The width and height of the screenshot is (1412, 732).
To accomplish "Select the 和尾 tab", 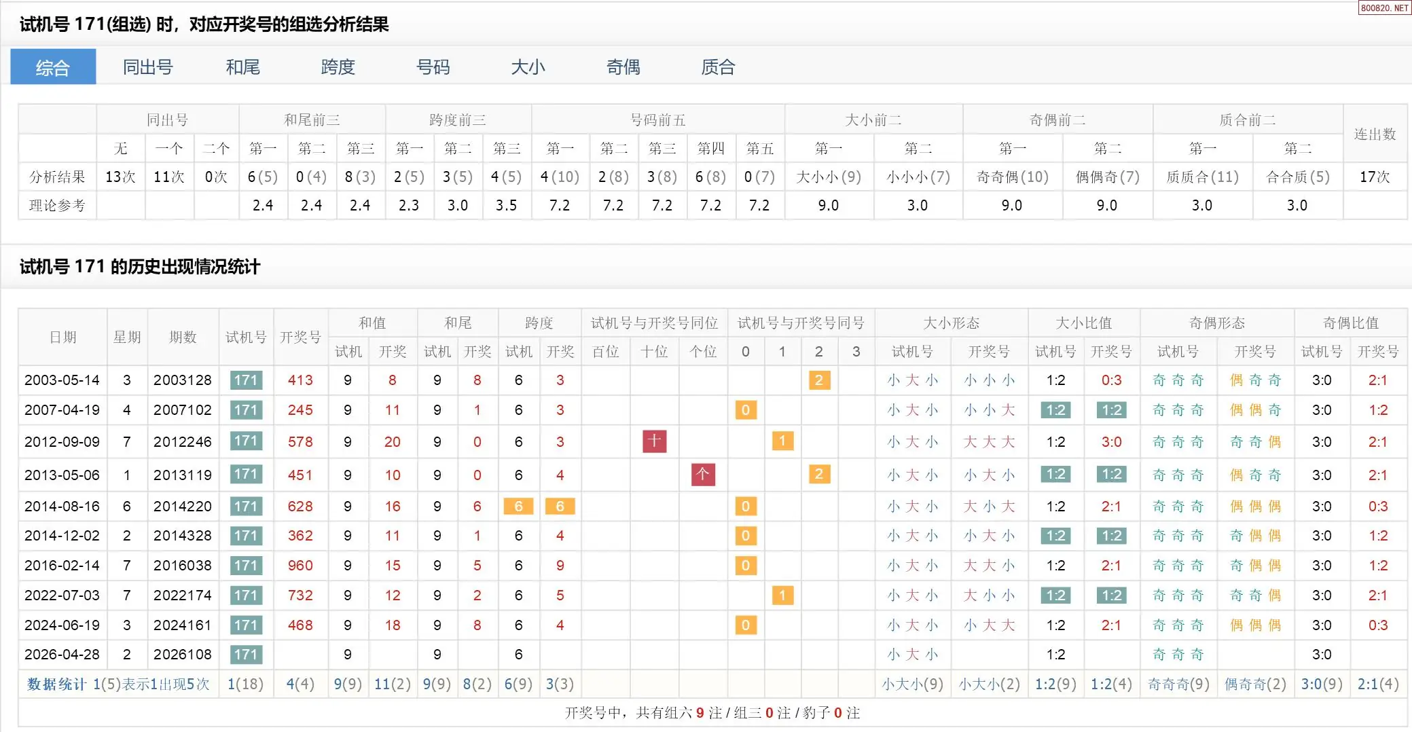I will [x=242, y=67].
